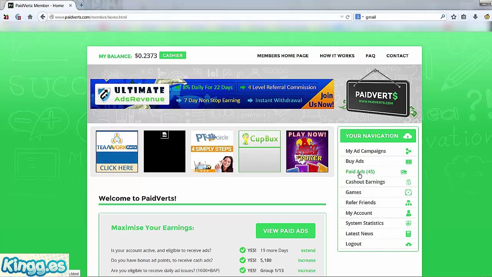The width and height of the screenshot is (492, 277).
Task: Click increase link for bonus ad points
Action: point(307,260)
